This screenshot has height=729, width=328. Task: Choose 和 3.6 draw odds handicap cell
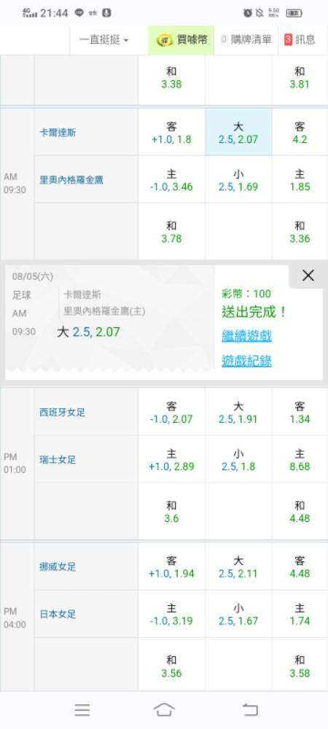[171, 512]
